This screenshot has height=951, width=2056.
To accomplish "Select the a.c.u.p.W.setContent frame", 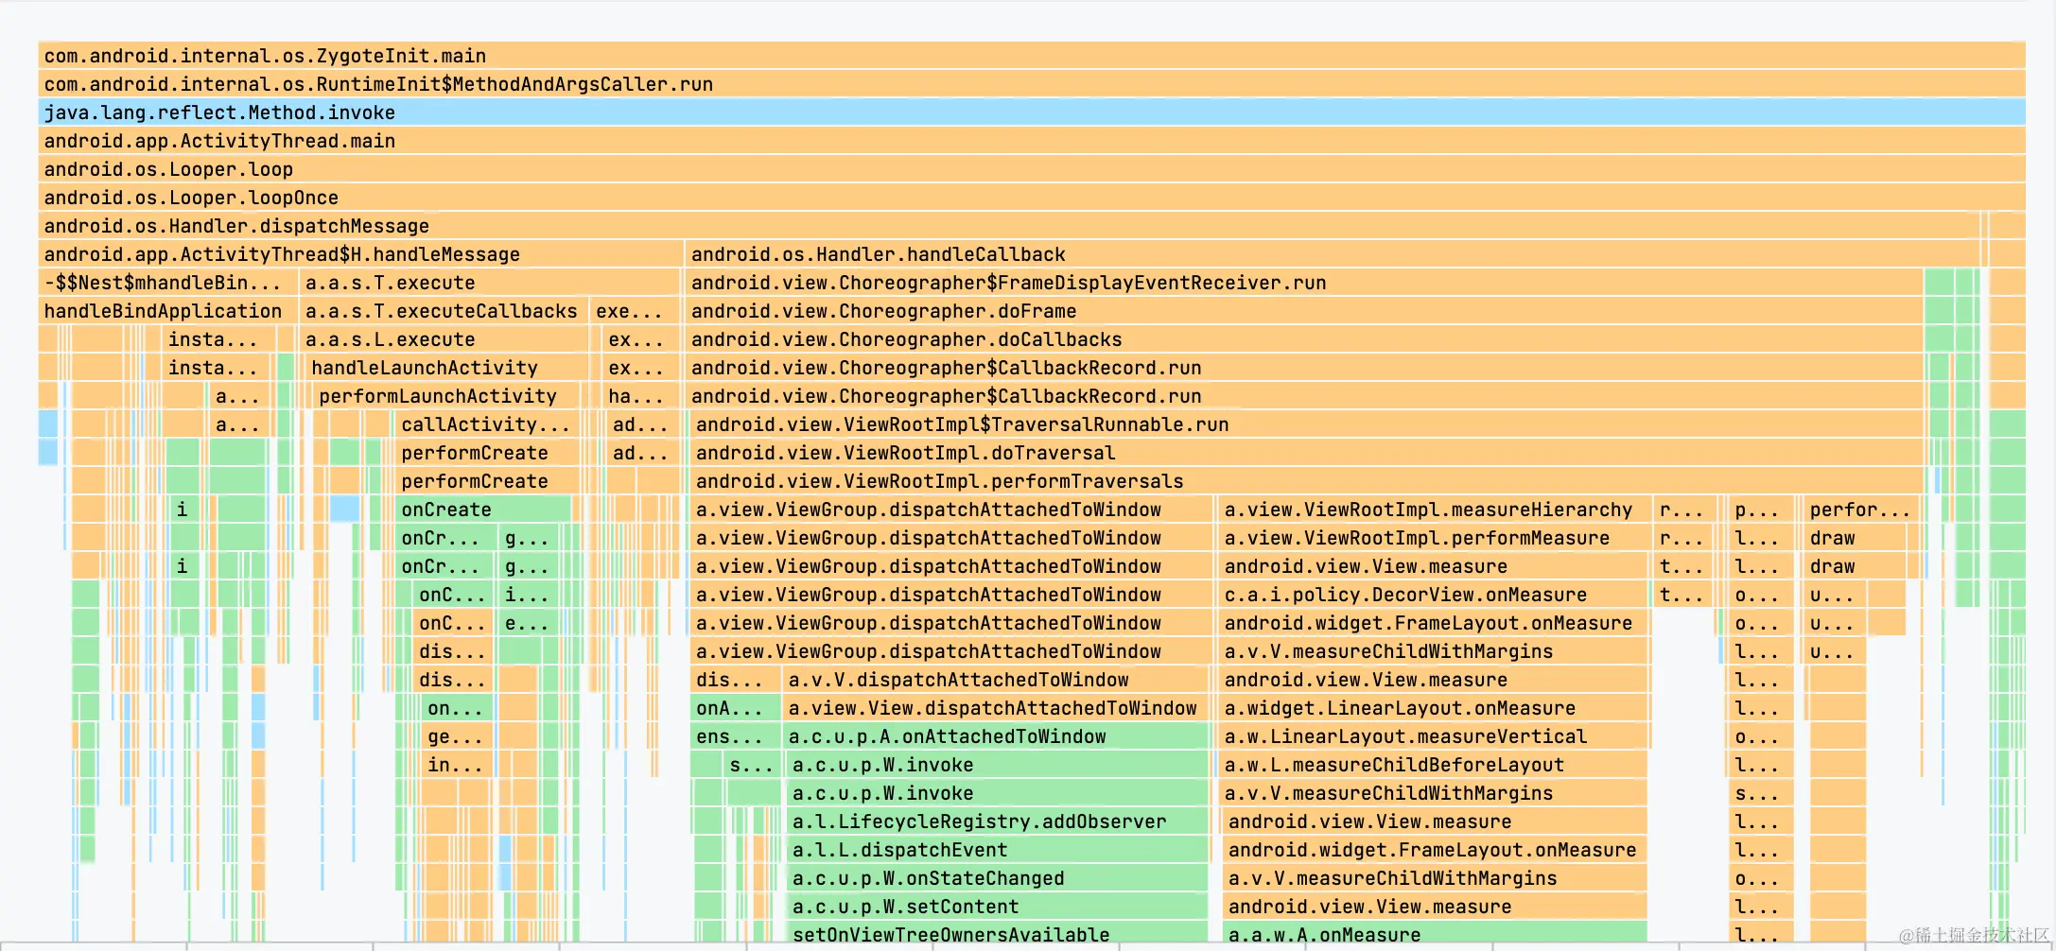I will point(998,907).
